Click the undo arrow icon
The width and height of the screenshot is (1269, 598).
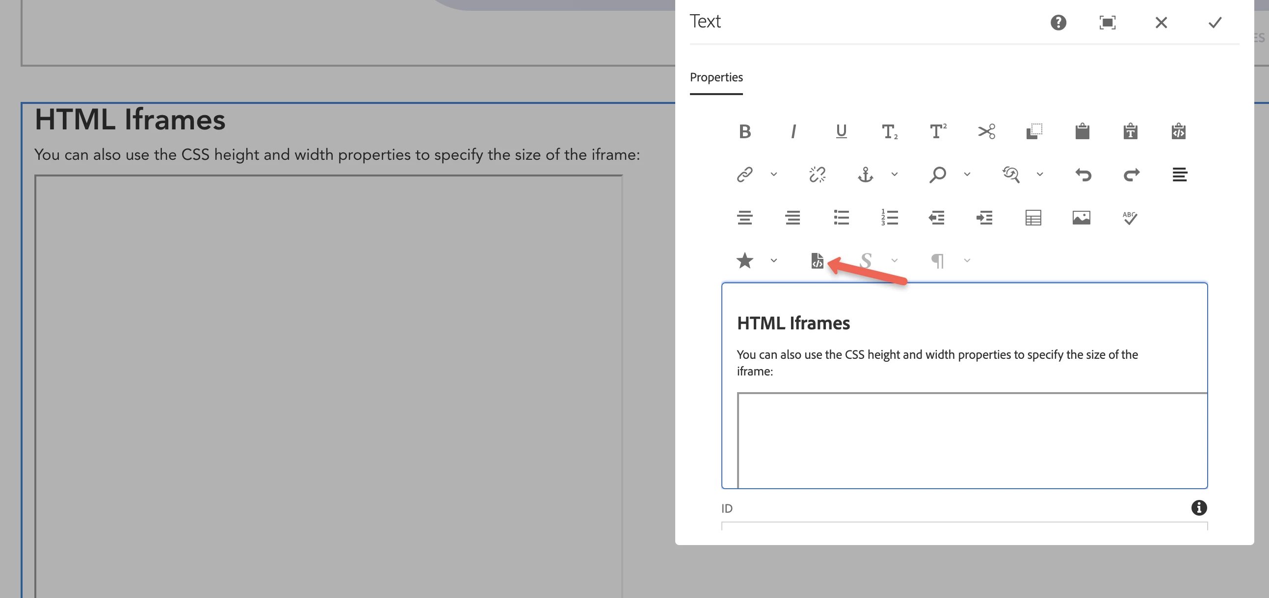(1083, 174)
